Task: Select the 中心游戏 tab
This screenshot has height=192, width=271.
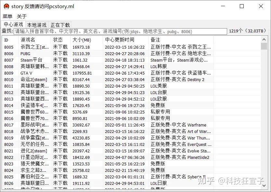Action: (13, 25)
